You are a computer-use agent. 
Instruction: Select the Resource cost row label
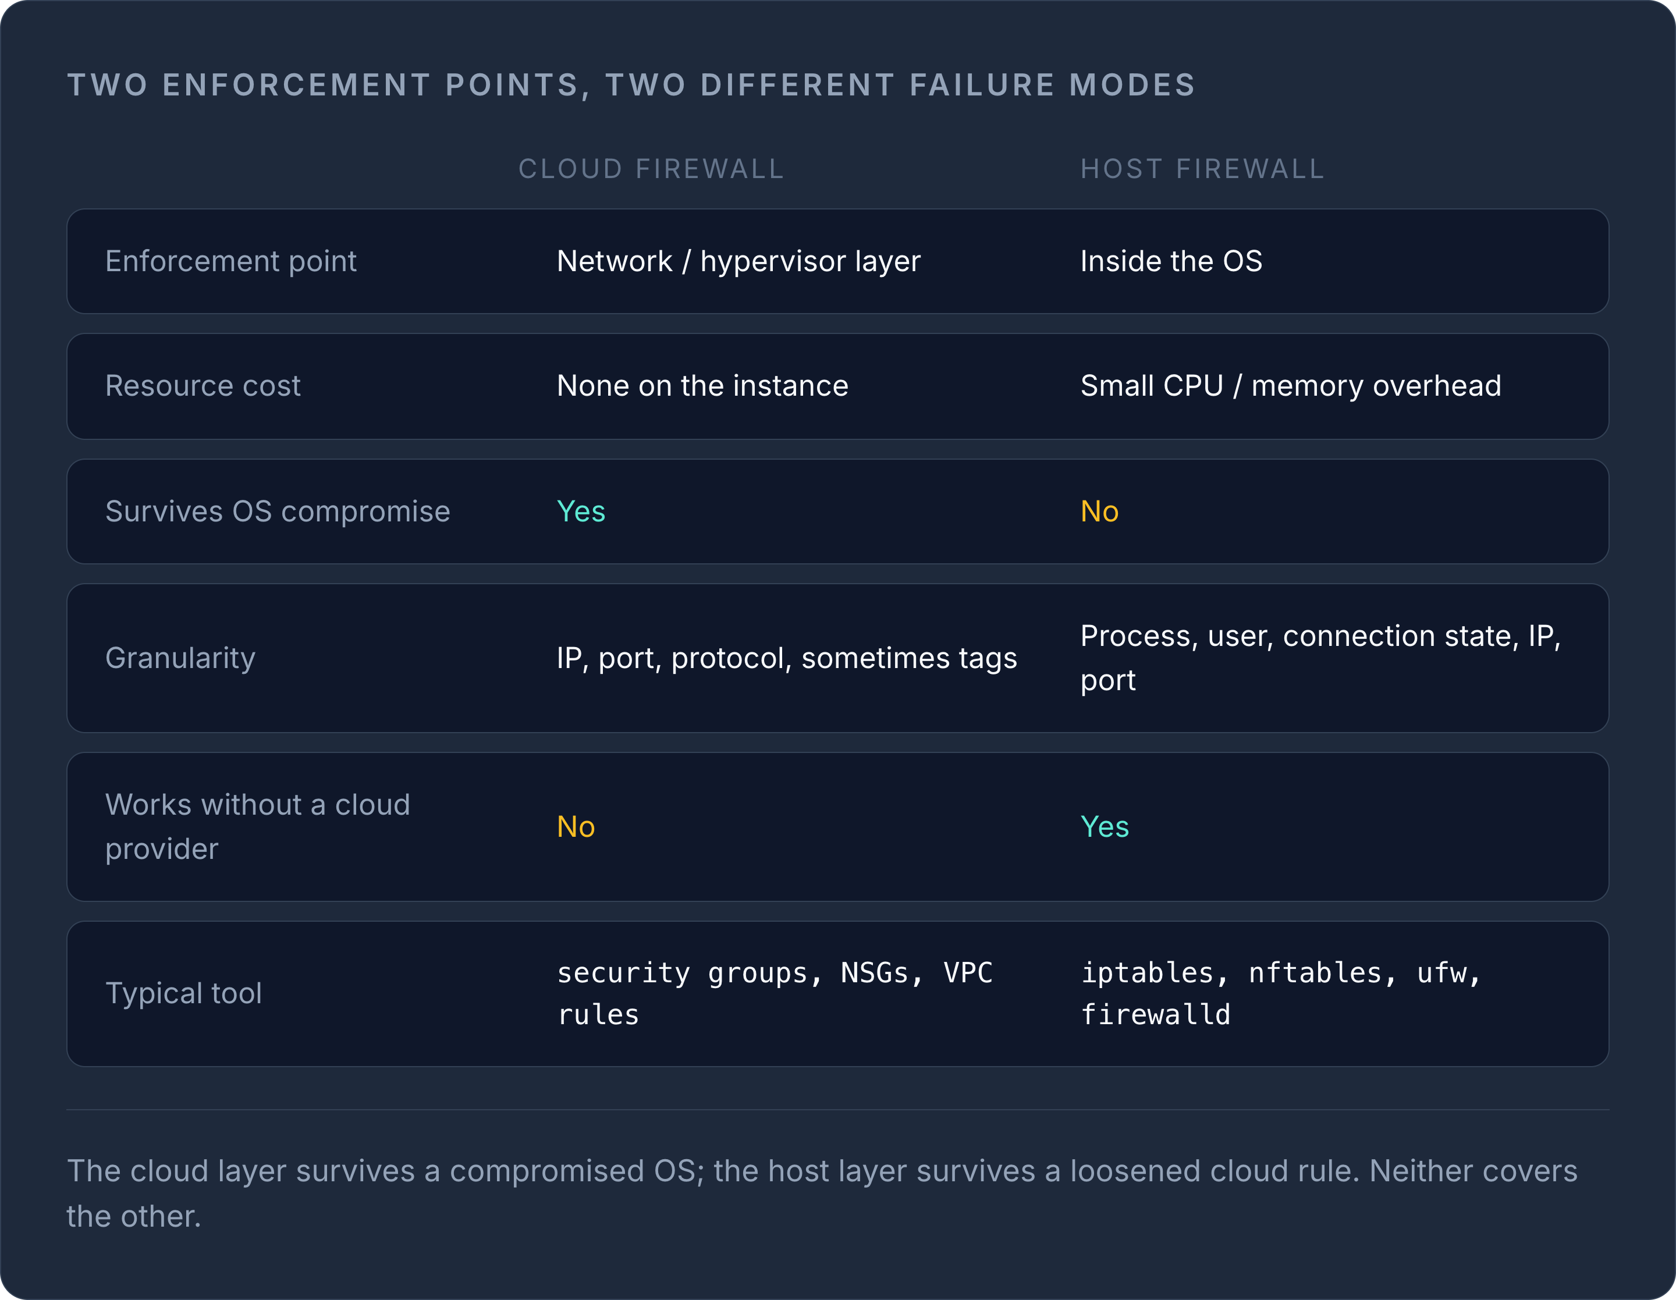(x=203, y=385)
